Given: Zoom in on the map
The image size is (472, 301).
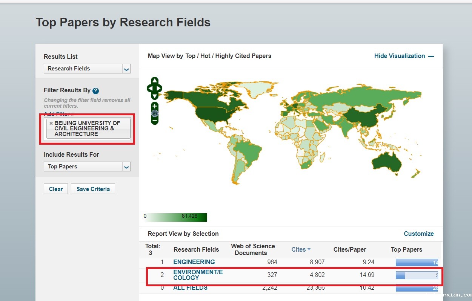Looking at the screenshot, I should tap(154, 106).
